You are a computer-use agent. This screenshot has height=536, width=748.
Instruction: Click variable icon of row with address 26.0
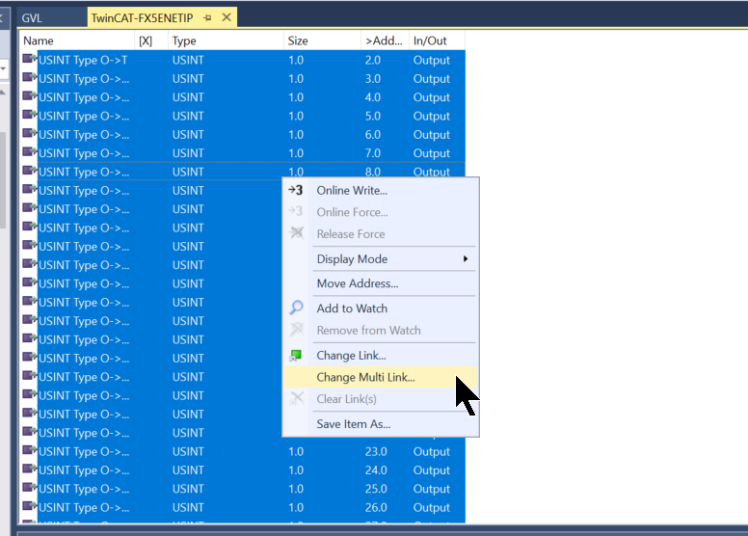[29, 507]
